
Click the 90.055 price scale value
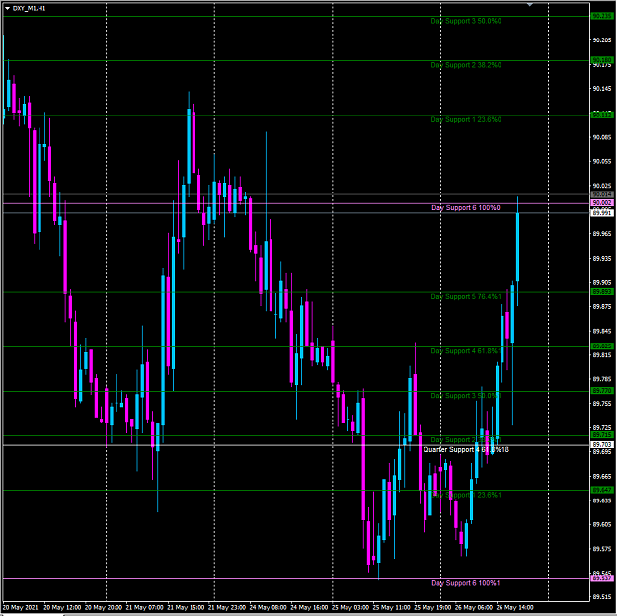click(602, 161)
